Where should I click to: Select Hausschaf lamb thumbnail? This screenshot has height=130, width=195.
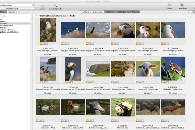148,69
